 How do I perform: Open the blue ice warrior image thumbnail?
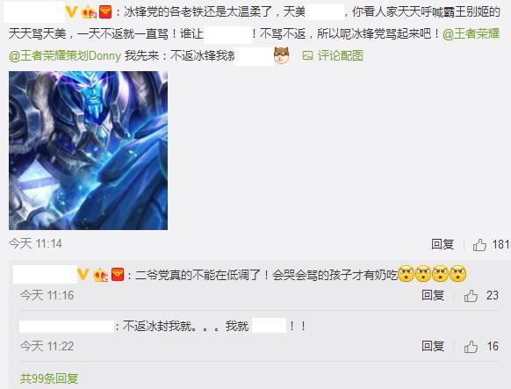(x=89, y=150)
